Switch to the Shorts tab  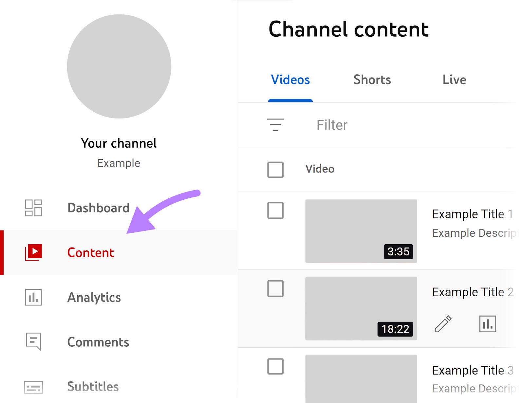(372, 80)
